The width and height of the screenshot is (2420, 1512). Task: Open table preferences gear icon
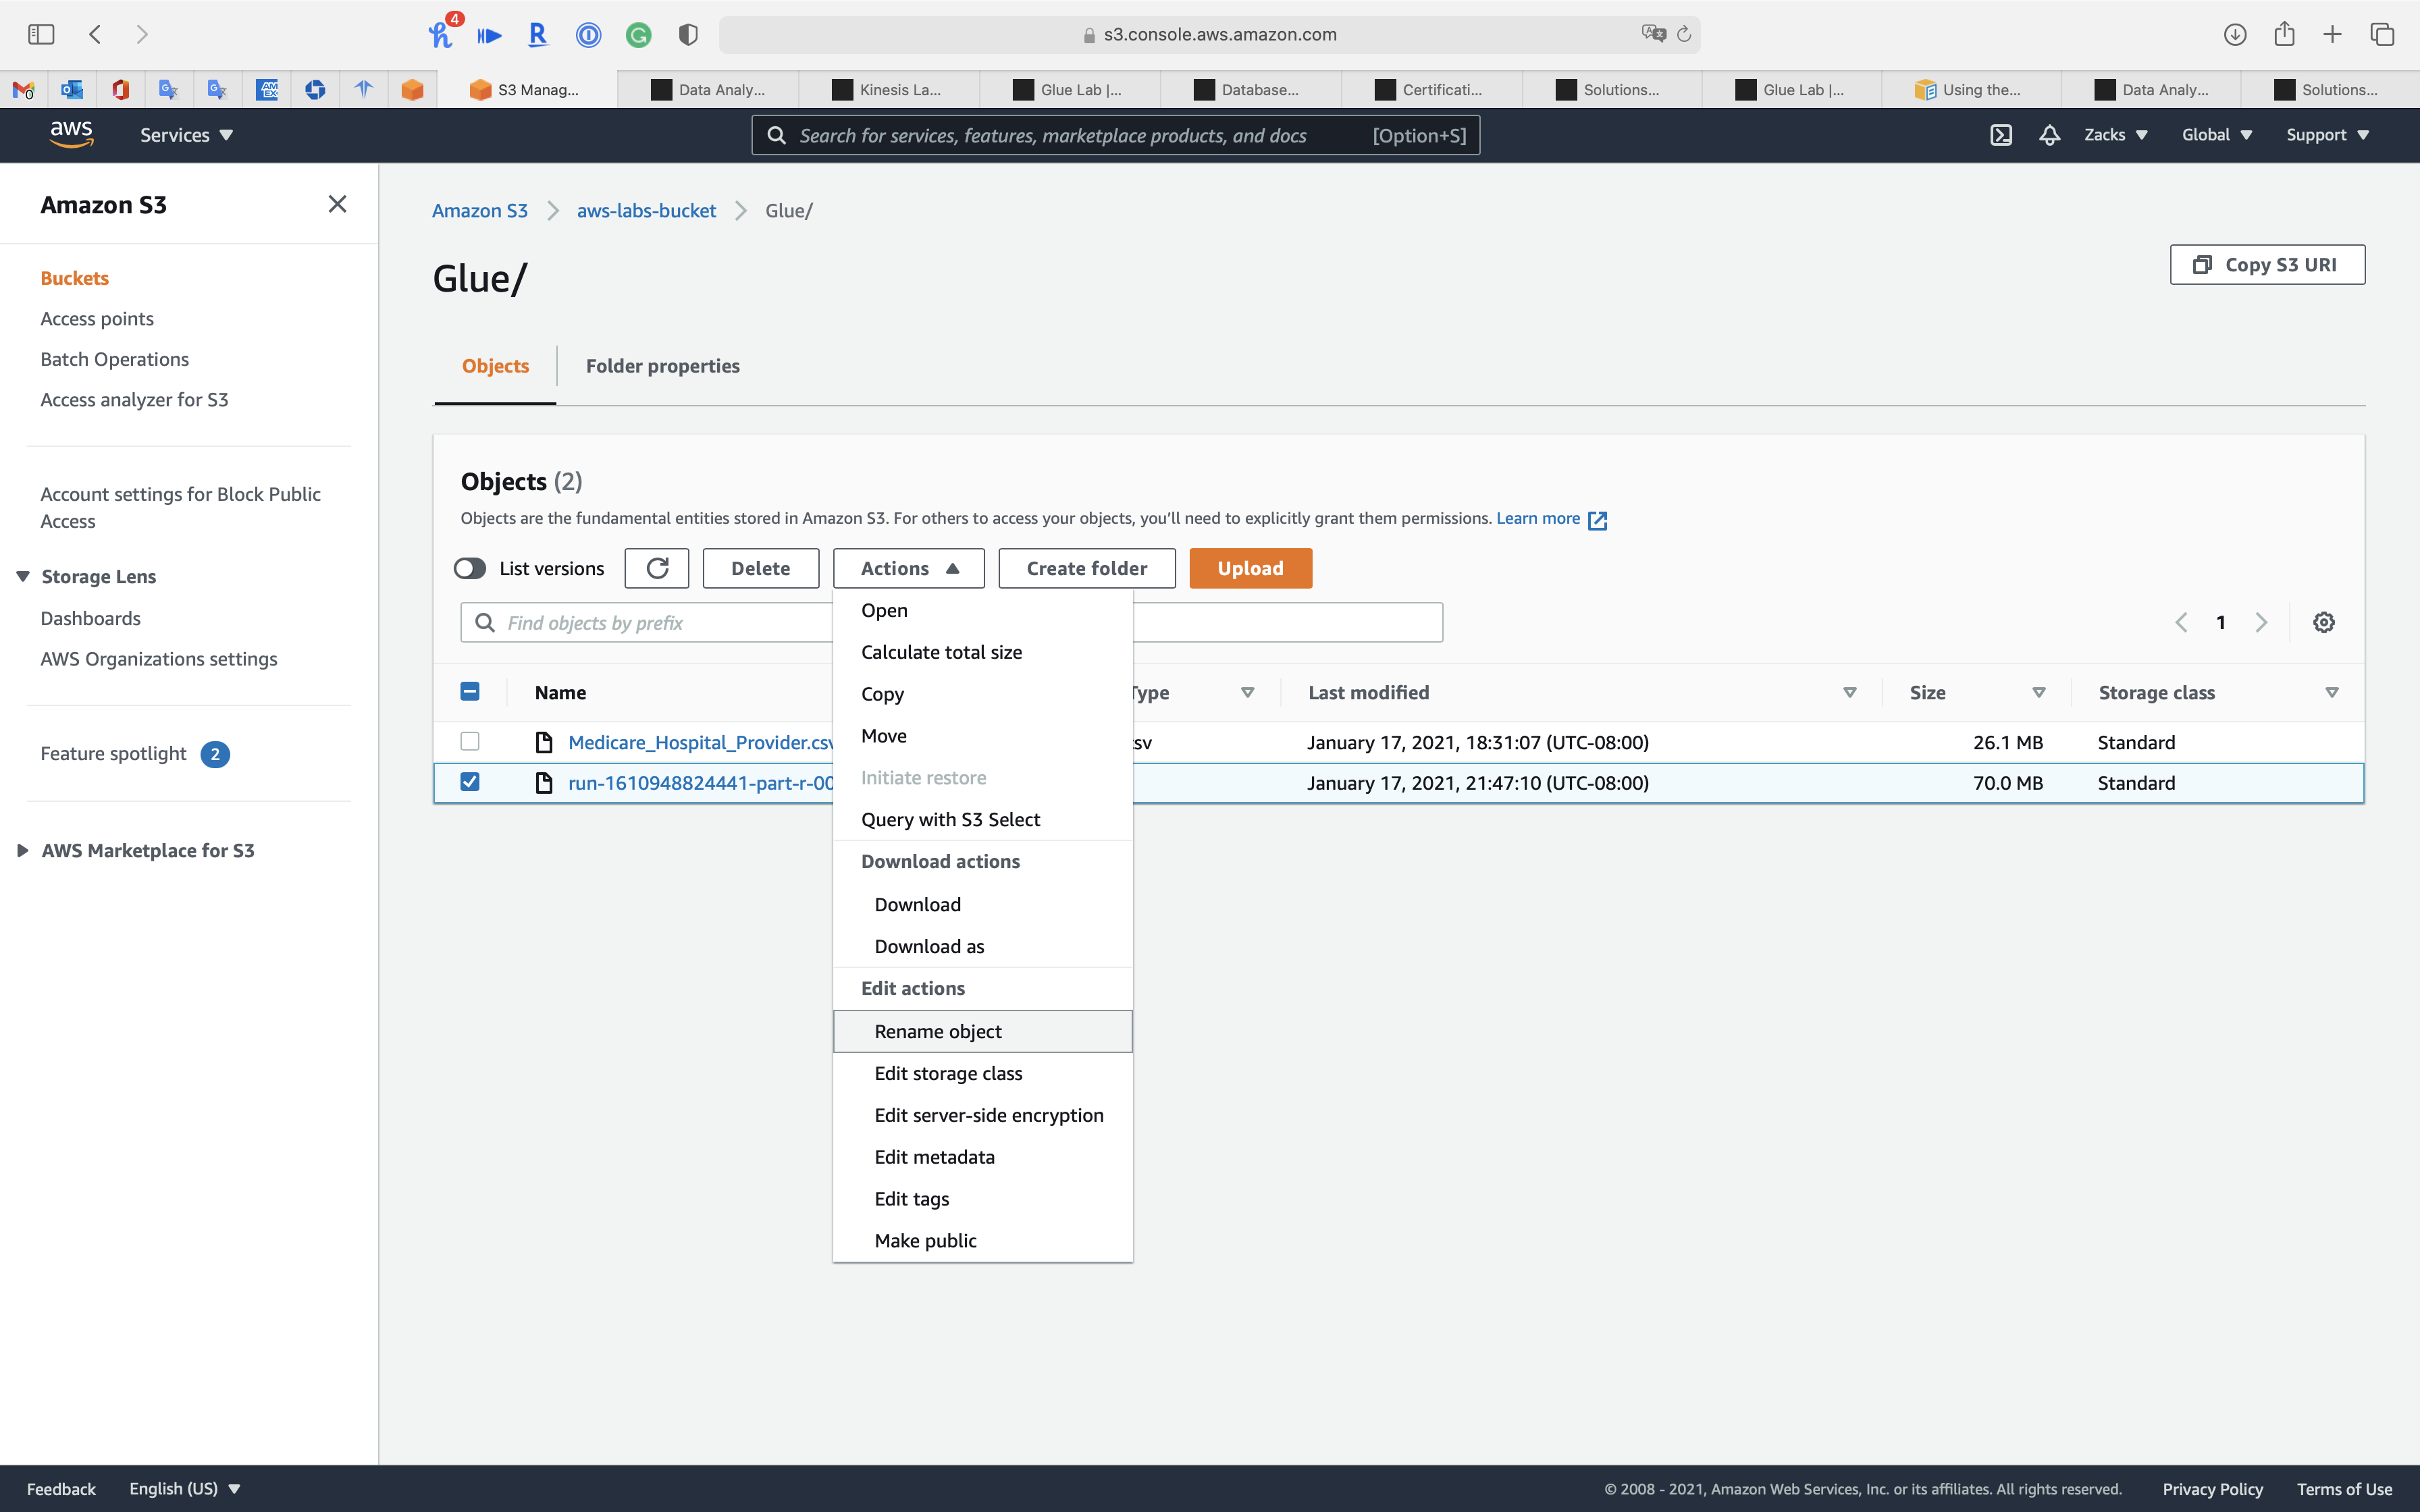click(2323, 622)
